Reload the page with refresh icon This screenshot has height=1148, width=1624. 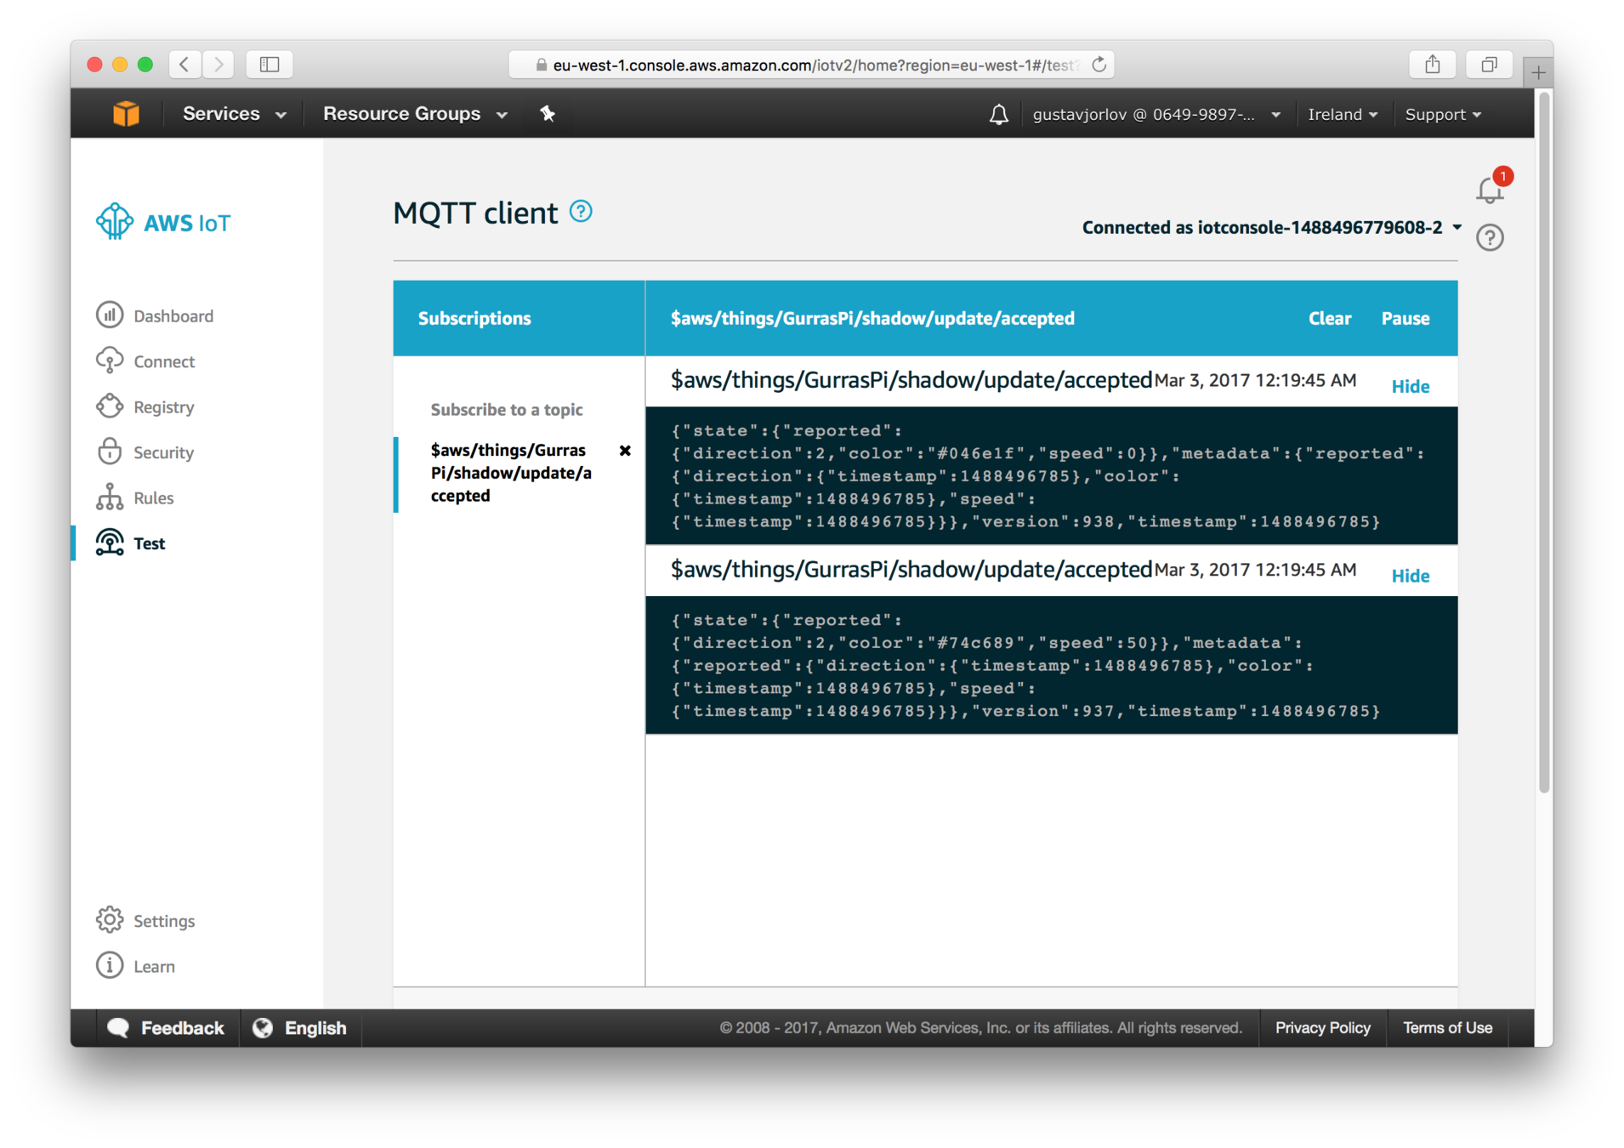coord(1099,65)
